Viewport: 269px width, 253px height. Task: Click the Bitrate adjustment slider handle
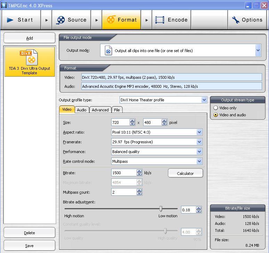tap(161, 209)
